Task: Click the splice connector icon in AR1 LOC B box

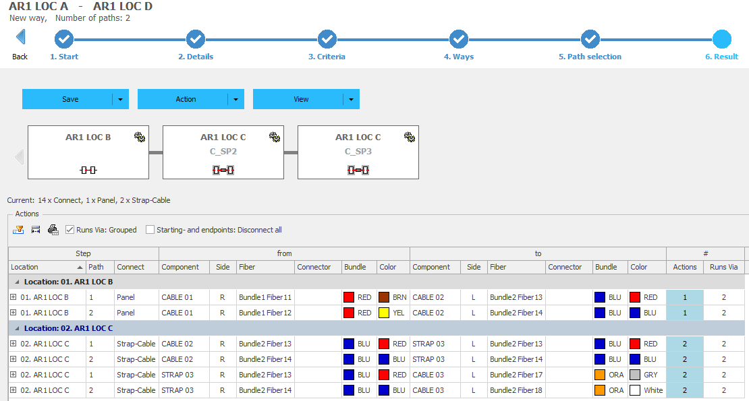Action: click(88, 171)
